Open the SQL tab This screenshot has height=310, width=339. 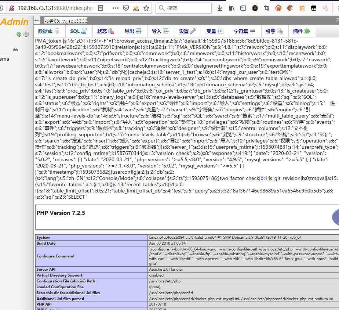coord(79,31)
